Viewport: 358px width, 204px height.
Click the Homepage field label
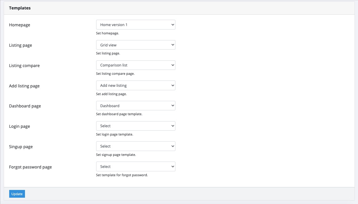pyautogui.click(x=20, y=25)
